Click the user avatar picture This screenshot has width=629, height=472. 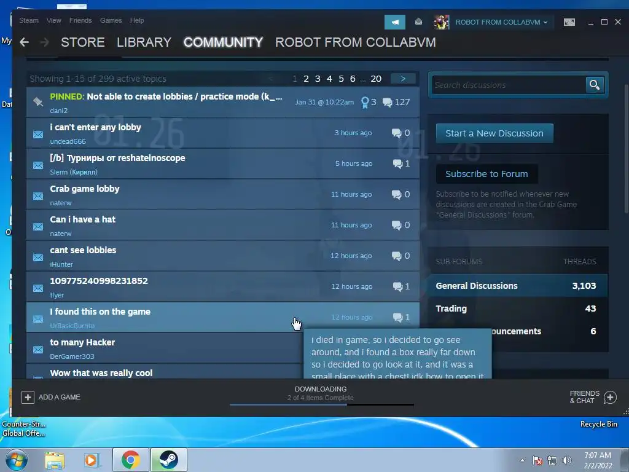pyautogui.click(x=441, y=22)
